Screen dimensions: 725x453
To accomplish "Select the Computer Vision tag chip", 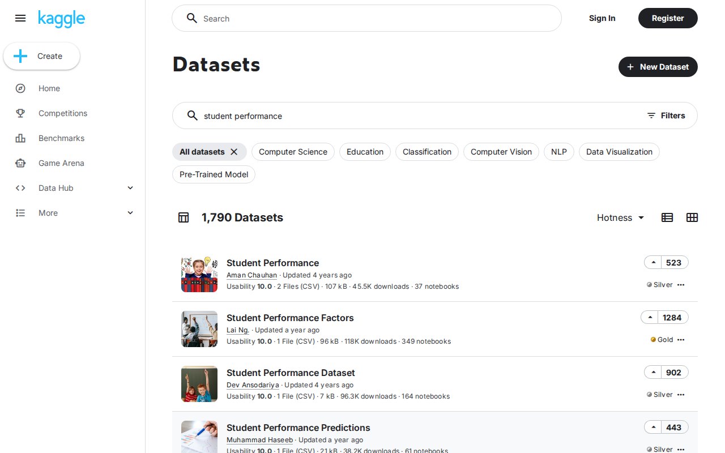I will 501,152.
